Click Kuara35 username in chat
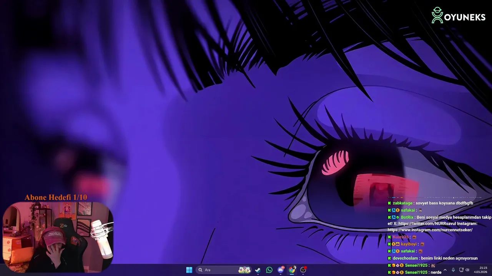Screen dimensions: 492x276 pos(401,237)
